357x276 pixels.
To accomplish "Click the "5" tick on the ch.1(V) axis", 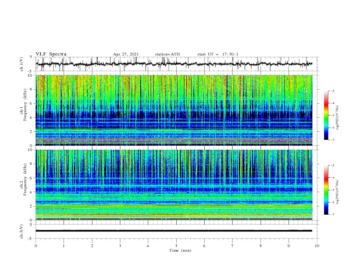I will [31, 57].
